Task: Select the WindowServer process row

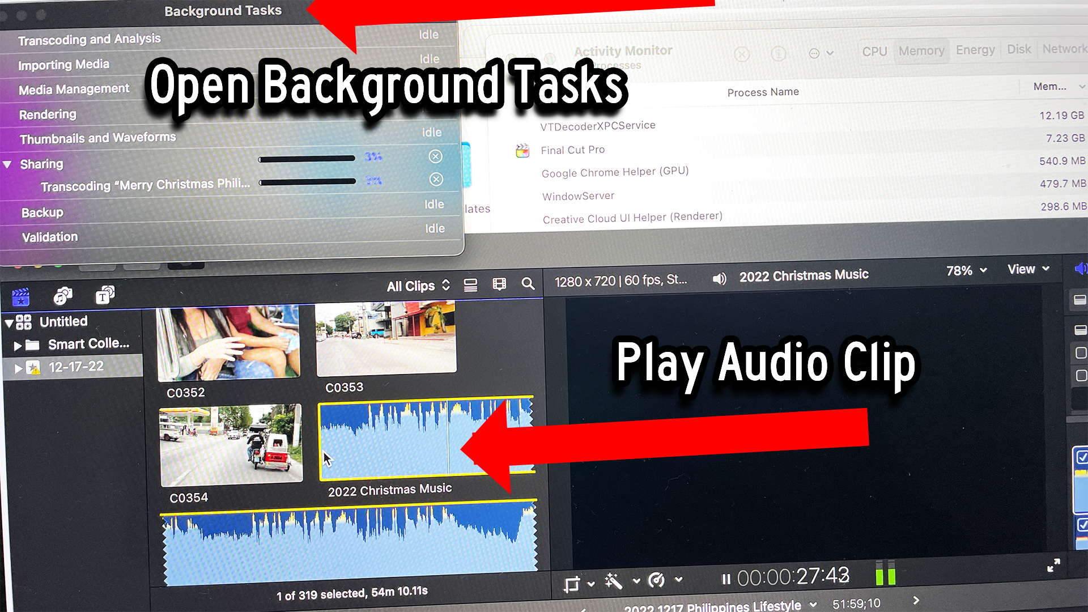Action: 578,196
